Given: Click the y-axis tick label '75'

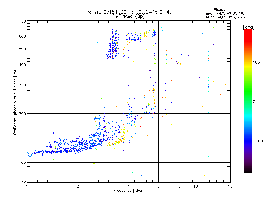Looking at the screenshot, I should tap(24, 181).
